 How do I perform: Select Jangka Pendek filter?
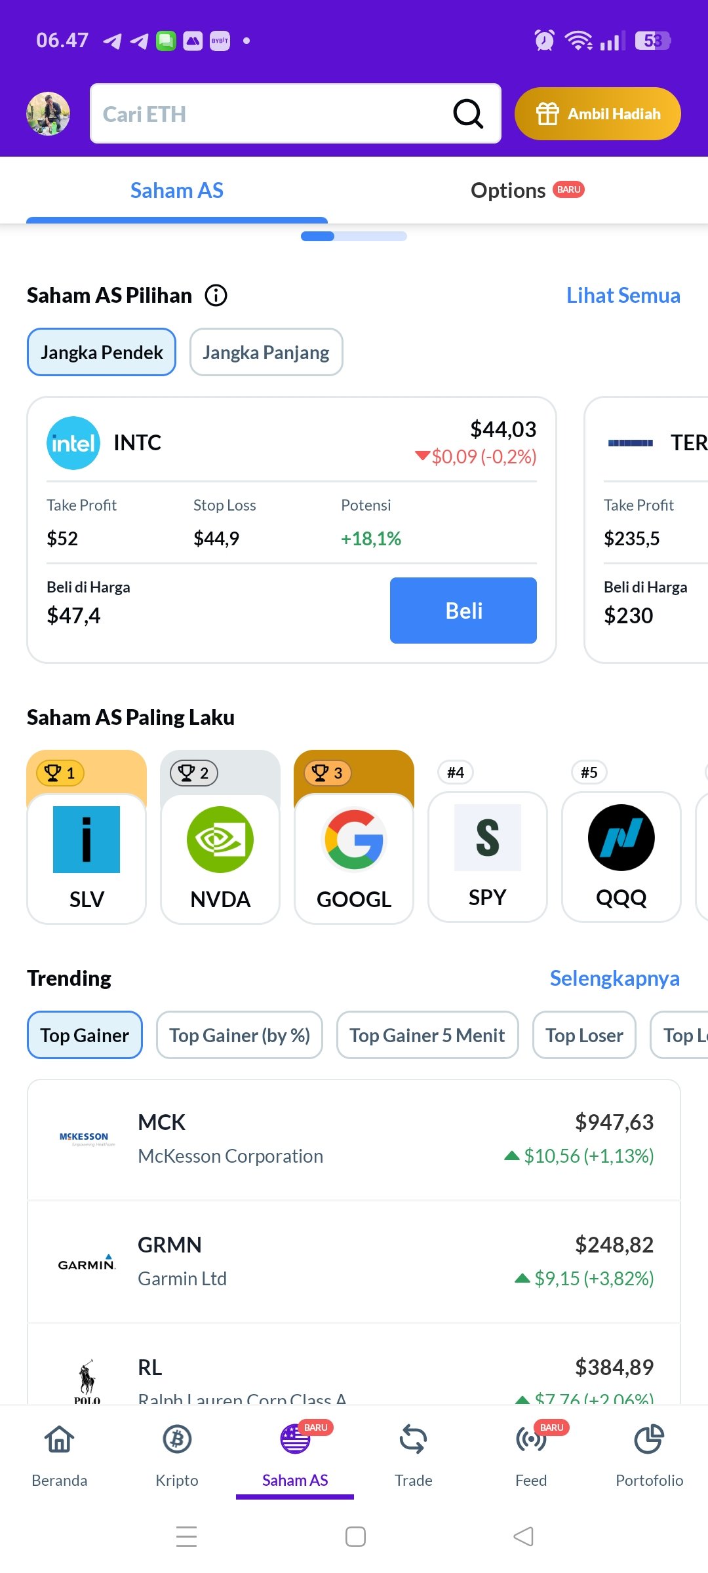pos(102,353)
